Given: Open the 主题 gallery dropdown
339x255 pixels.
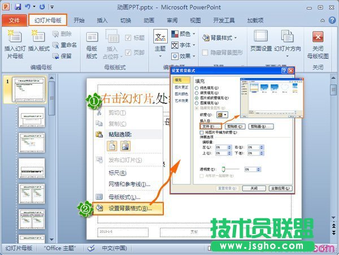Looking at the screenshot, I should (x=160, y=56).
